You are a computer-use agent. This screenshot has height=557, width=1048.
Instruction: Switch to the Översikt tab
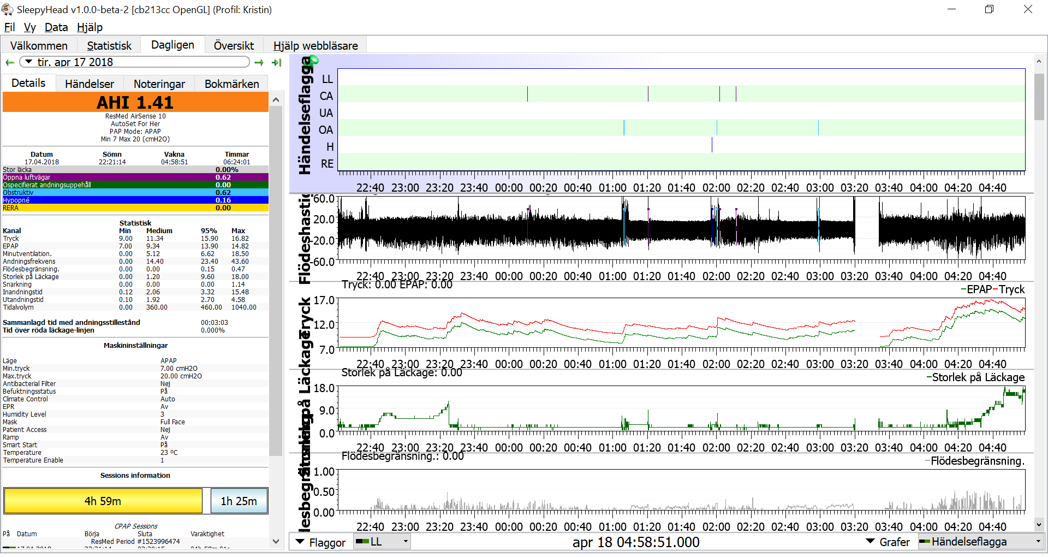tap(234, 45)
